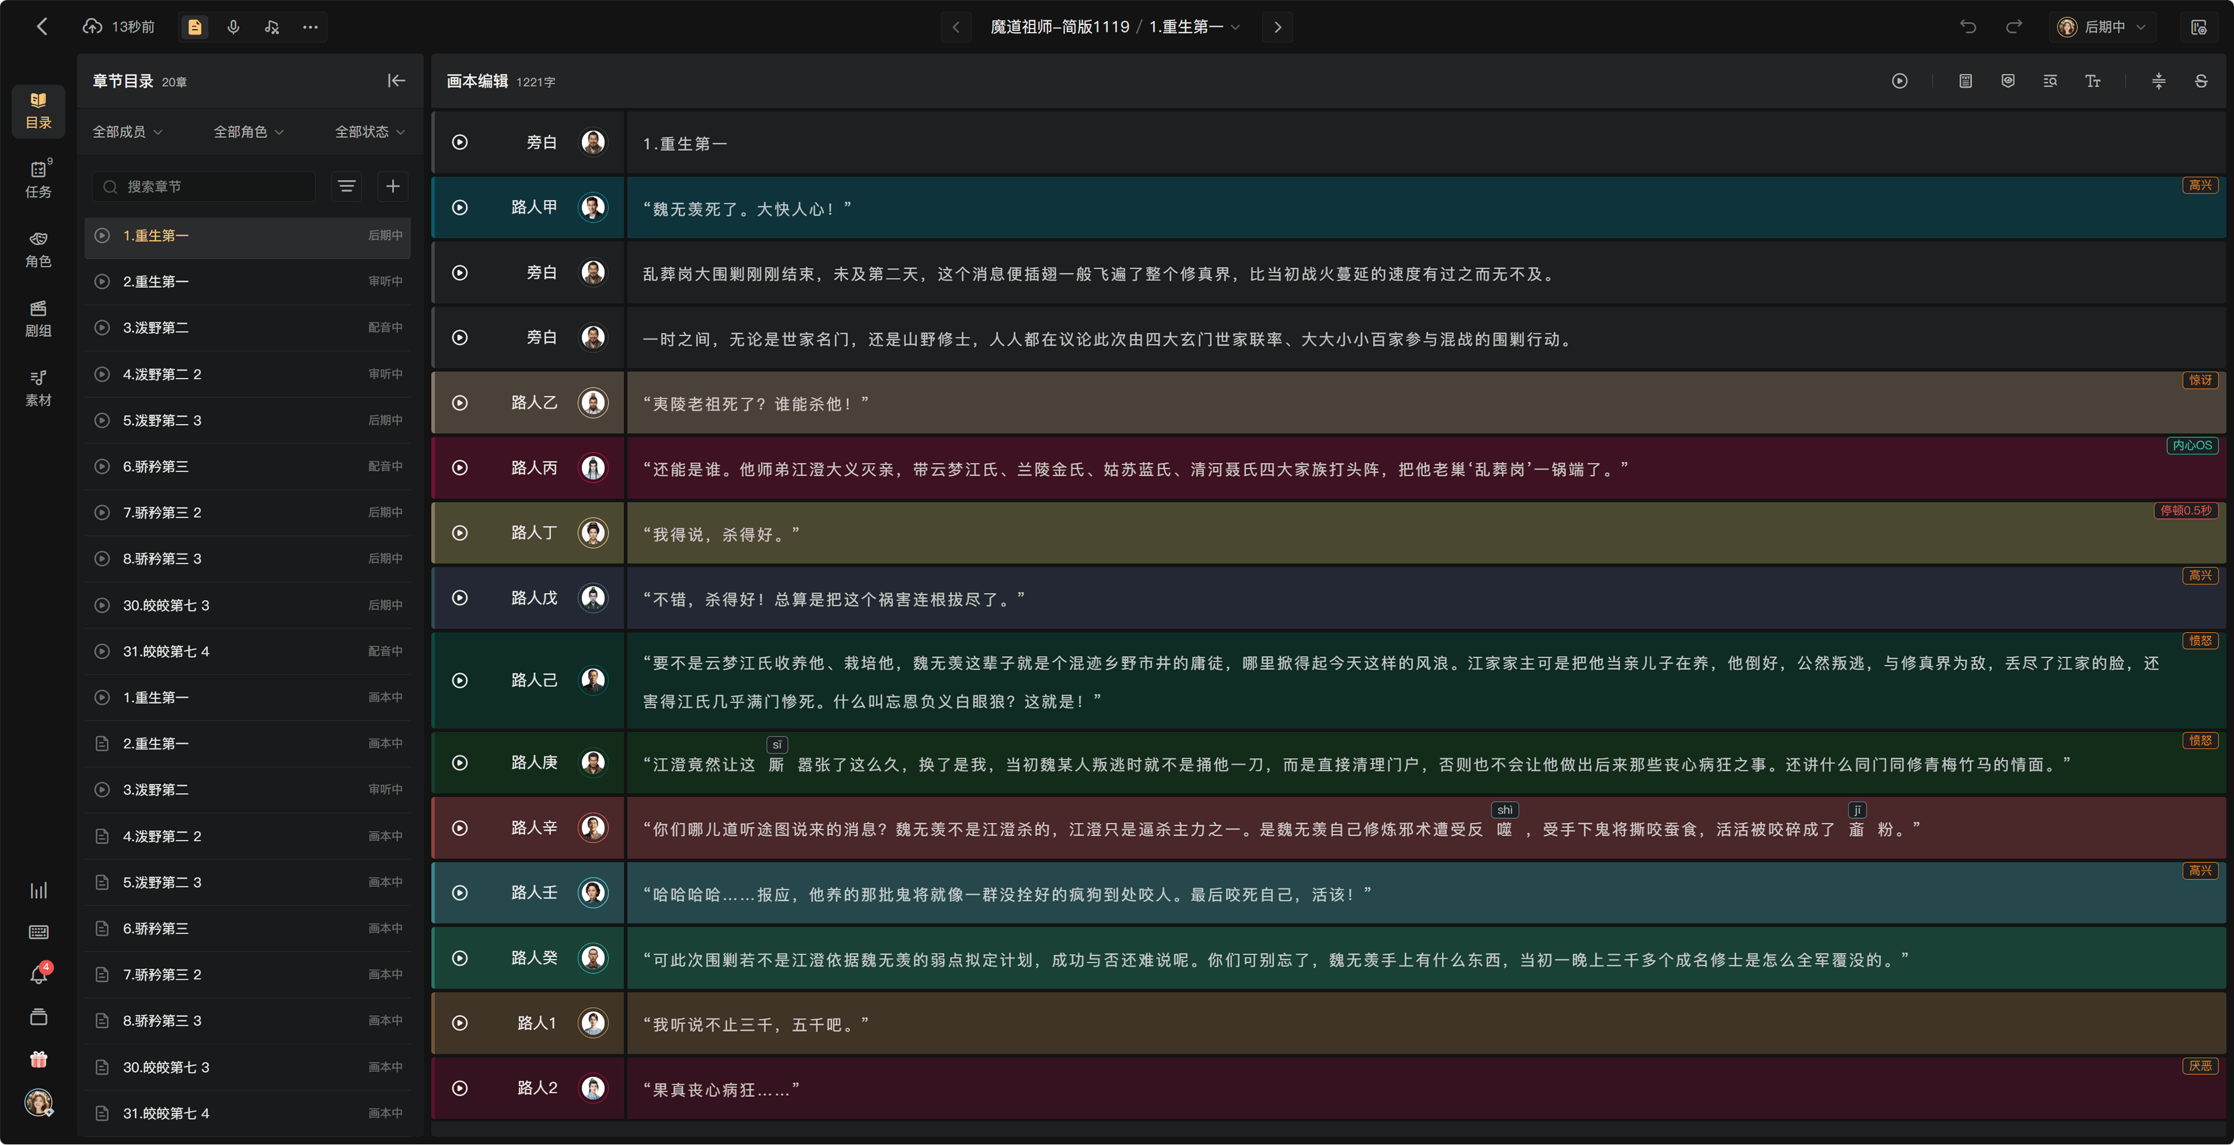Screen dimensions: 2234x1145
Task: Collapse the chapter list panel
Action: 396,81
